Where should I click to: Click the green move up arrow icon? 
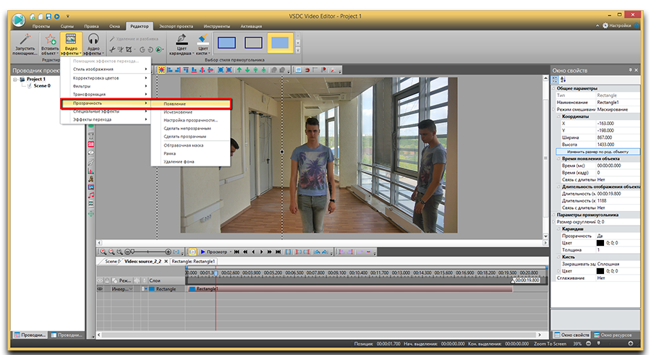[x=239, y=69]
